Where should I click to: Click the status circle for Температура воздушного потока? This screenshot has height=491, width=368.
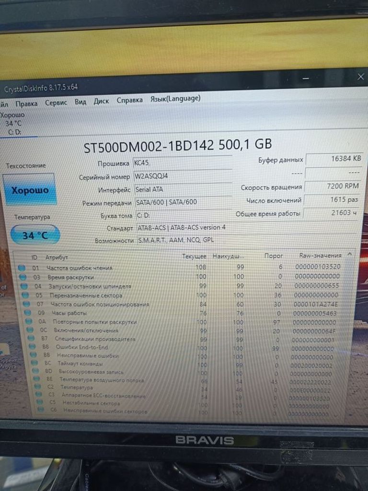[37, 379]
